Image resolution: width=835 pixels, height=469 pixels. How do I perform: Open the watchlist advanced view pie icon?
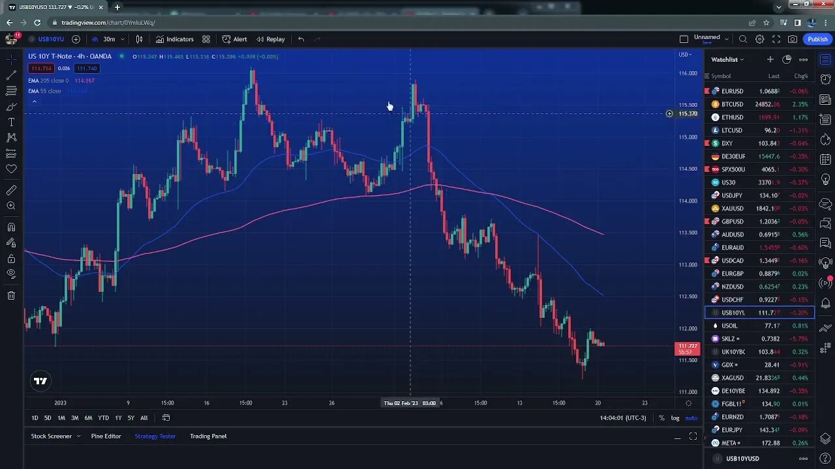[x=787, y=59]
